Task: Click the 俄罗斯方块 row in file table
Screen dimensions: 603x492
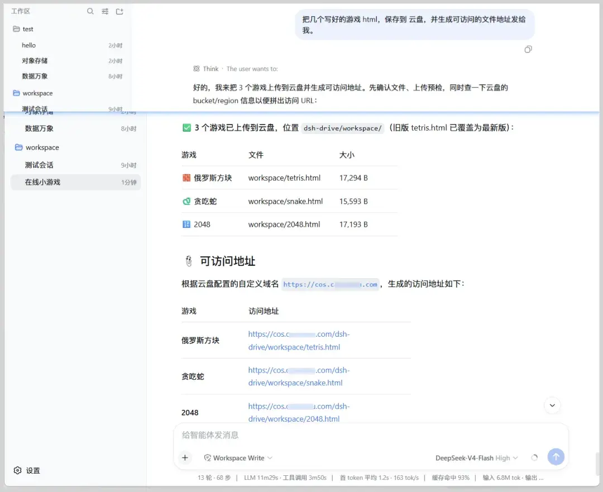Action: 289,178
